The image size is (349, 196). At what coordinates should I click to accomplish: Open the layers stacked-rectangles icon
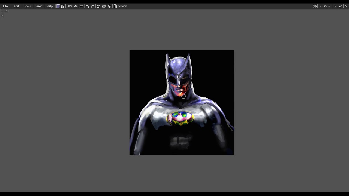[x=104, y=6]
